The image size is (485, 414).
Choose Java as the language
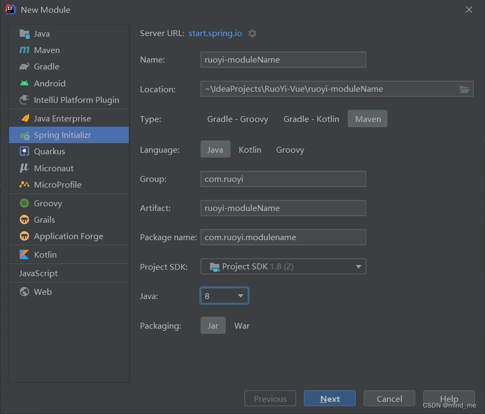tap(215, 149)
